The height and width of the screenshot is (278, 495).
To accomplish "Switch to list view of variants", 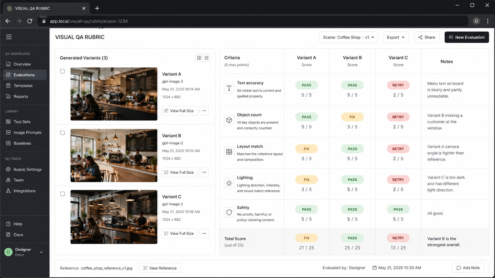I will (207, 58).
